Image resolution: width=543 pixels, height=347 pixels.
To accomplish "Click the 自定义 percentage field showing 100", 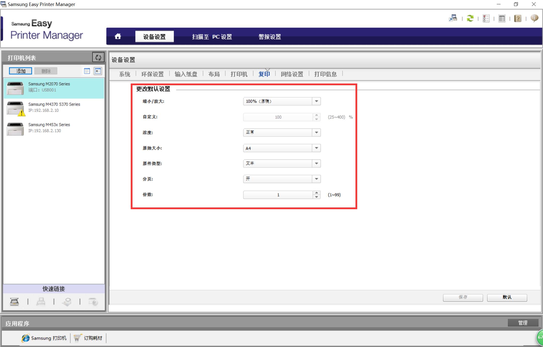I will [278, 117].
